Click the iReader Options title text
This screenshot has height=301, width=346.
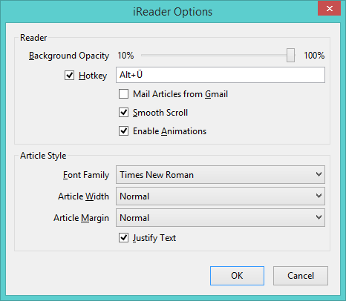[x=172, y=12]
